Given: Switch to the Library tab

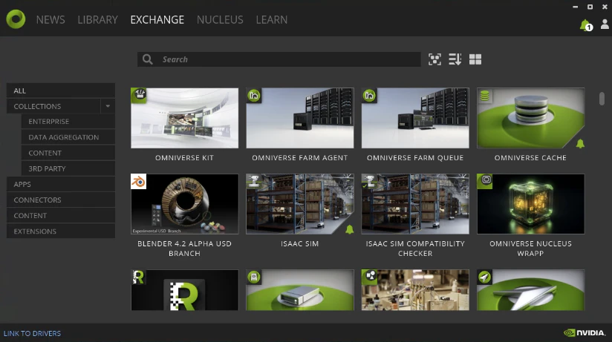Looking at the screenshot, I should click(x=97, y=19).
